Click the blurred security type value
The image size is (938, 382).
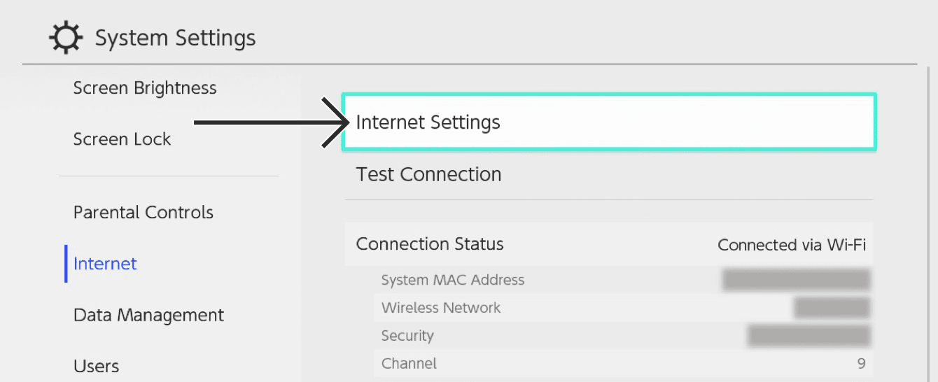(x=808, y=336)
